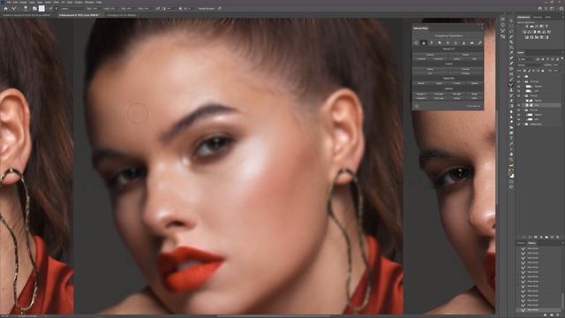This screenshot has width=565, height=318.
Task: Enable lock all for layer
Action: [x=543, y=71]
